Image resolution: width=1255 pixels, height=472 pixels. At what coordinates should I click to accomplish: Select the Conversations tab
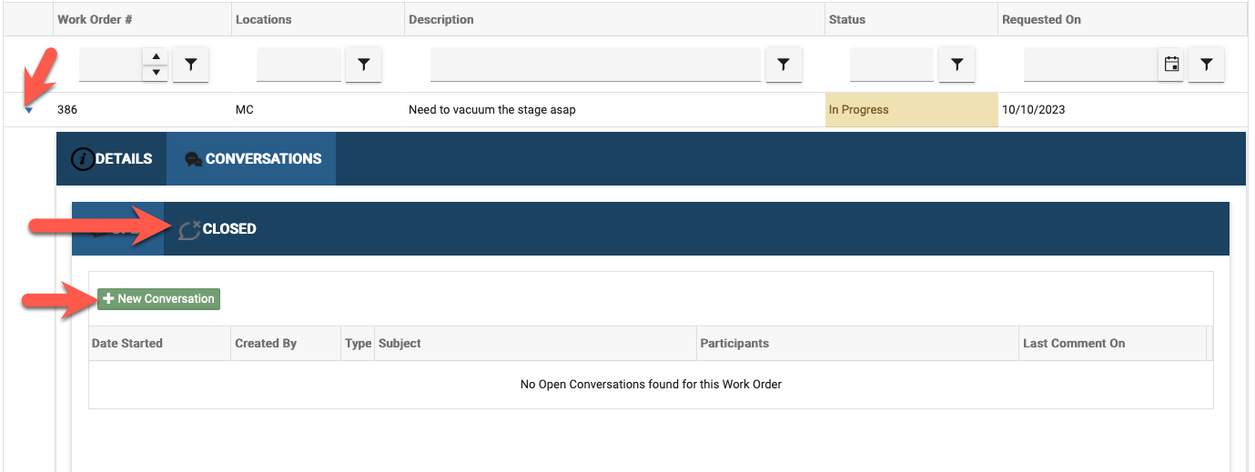pyautogui.click(x=252, y=159)
